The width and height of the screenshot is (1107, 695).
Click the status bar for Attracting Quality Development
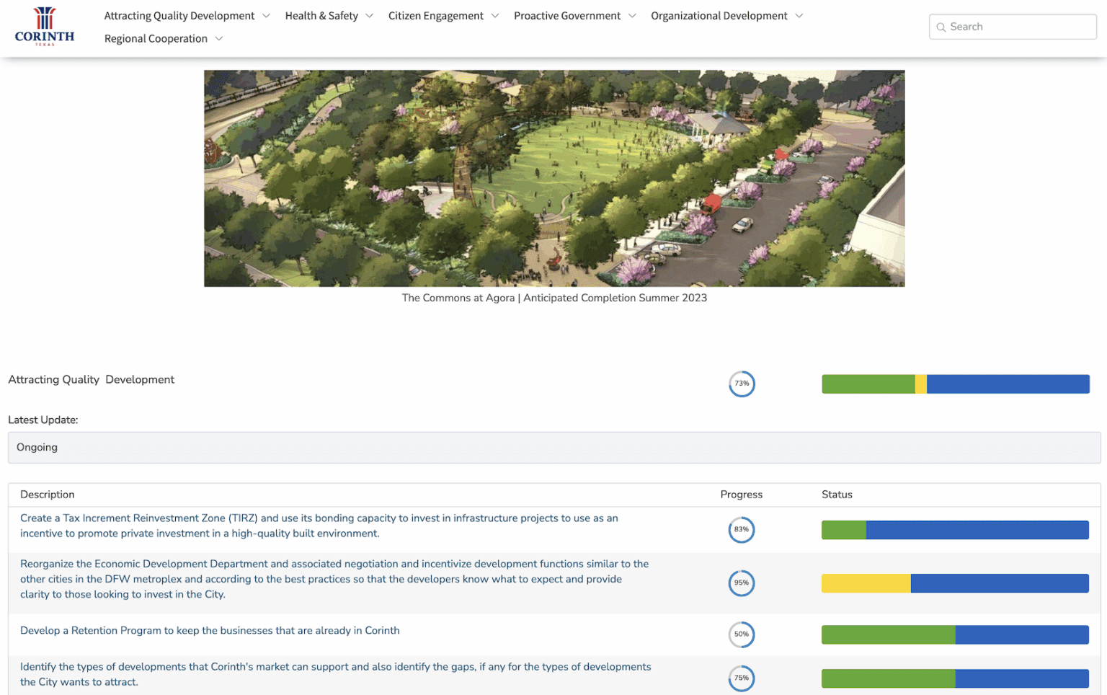[956, 384]
